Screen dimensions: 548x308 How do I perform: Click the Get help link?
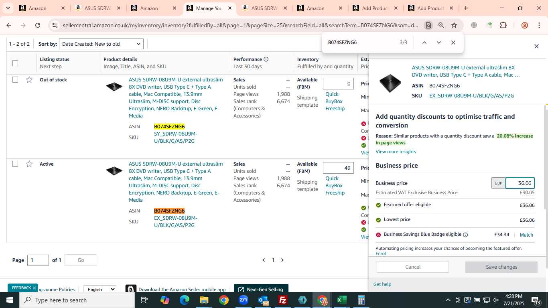coord(382,284)
